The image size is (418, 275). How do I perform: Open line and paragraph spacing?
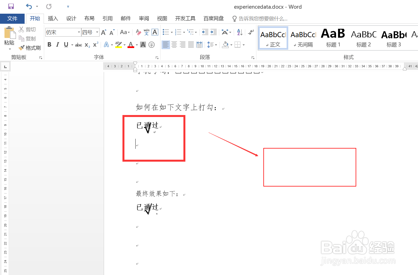pyautogui.click(x=211, y=45)
